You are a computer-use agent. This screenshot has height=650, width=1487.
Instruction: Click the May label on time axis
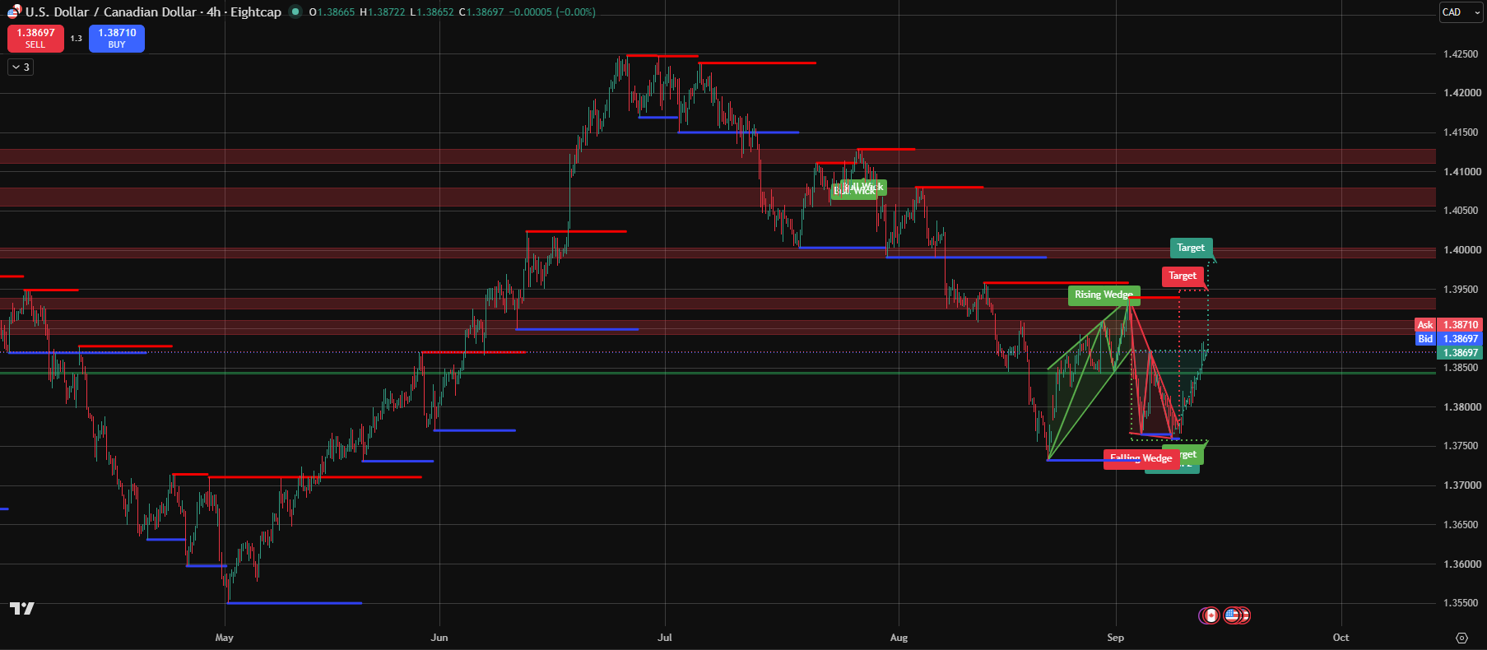pos(224,638)
